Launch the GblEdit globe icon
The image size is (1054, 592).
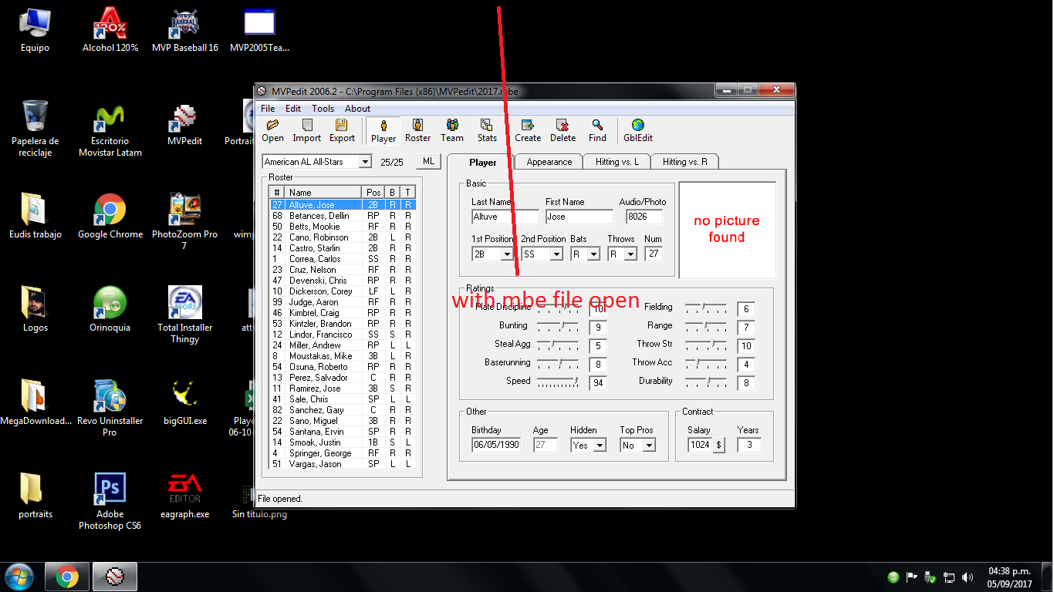click(638, 130)
